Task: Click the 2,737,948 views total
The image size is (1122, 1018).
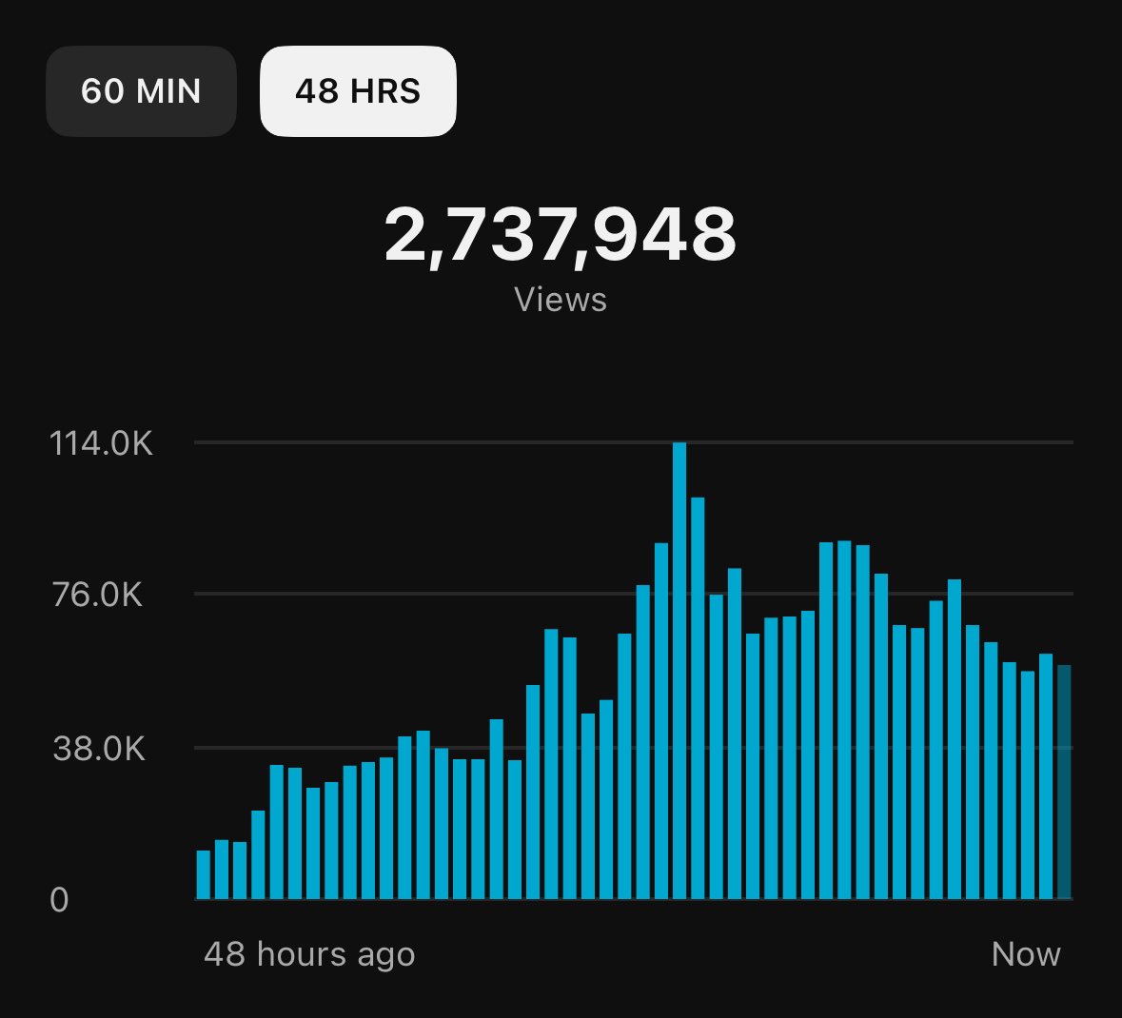Action: pyautogui.click(x=561, y=235)
